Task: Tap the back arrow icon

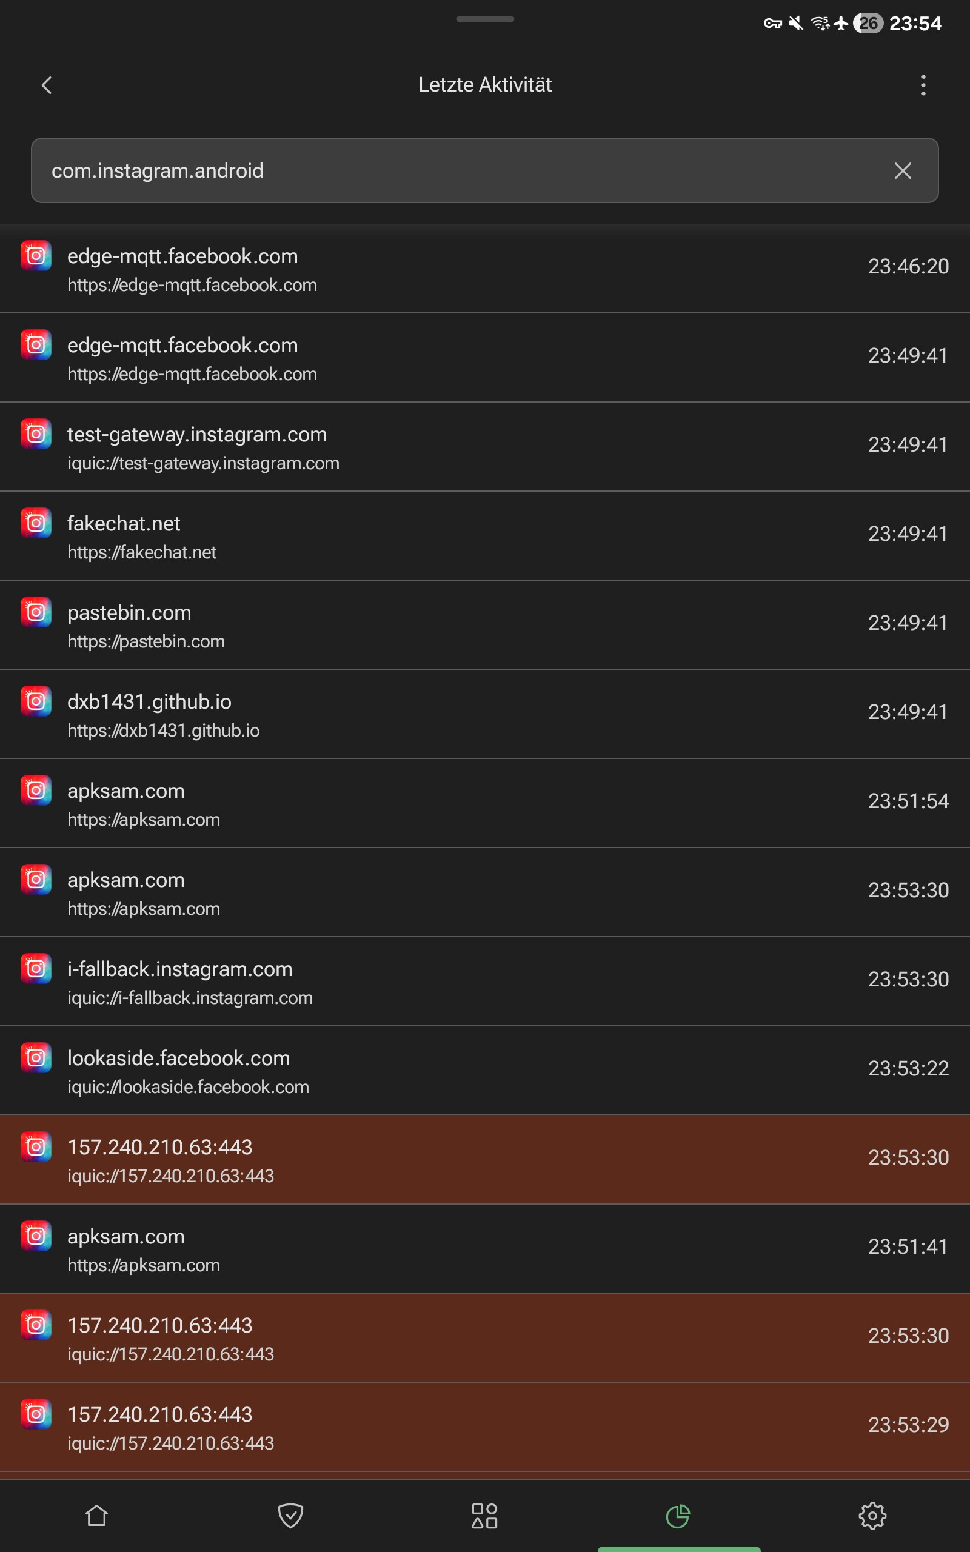Action: click(x=47, y=85)
